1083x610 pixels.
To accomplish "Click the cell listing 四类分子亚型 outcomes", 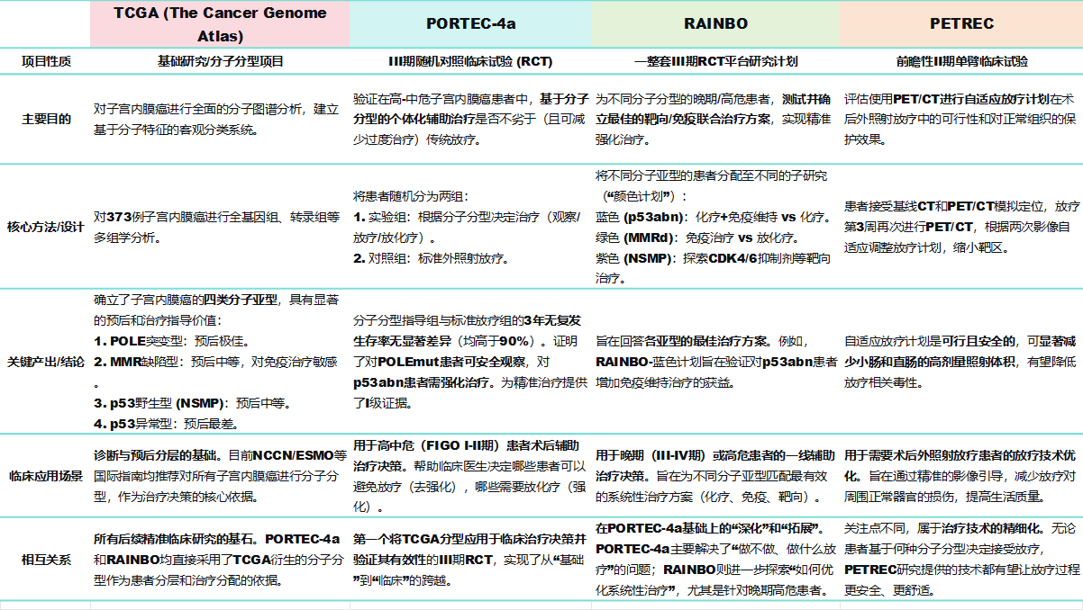I will tap(219, 361).
